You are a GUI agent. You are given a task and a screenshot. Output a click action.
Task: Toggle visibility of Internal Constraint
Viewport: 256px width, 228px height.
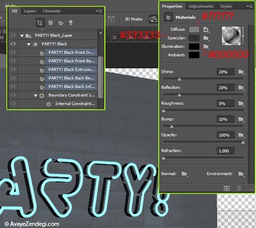coord(13,103)
